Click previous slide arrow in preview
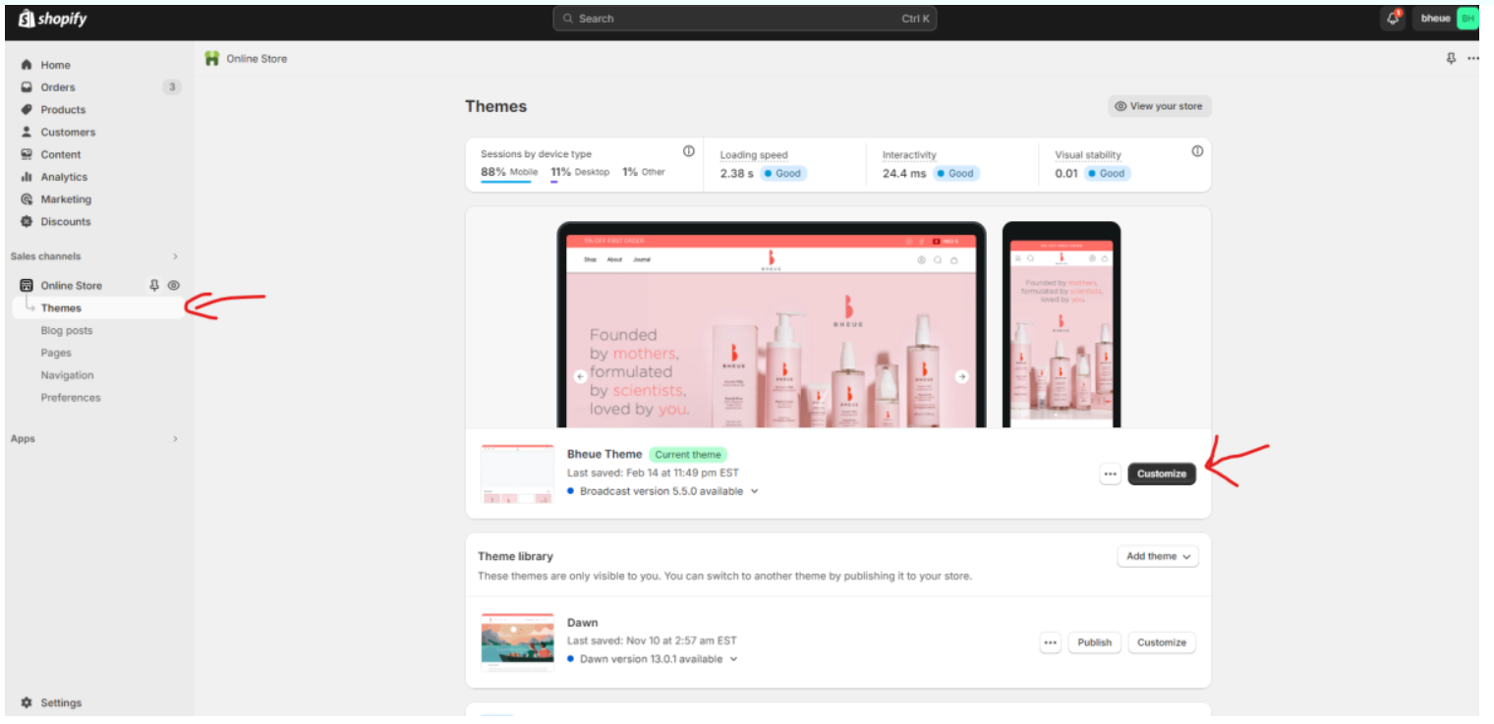The height and width of the screenshot is (724, 1494). [580, 376]
